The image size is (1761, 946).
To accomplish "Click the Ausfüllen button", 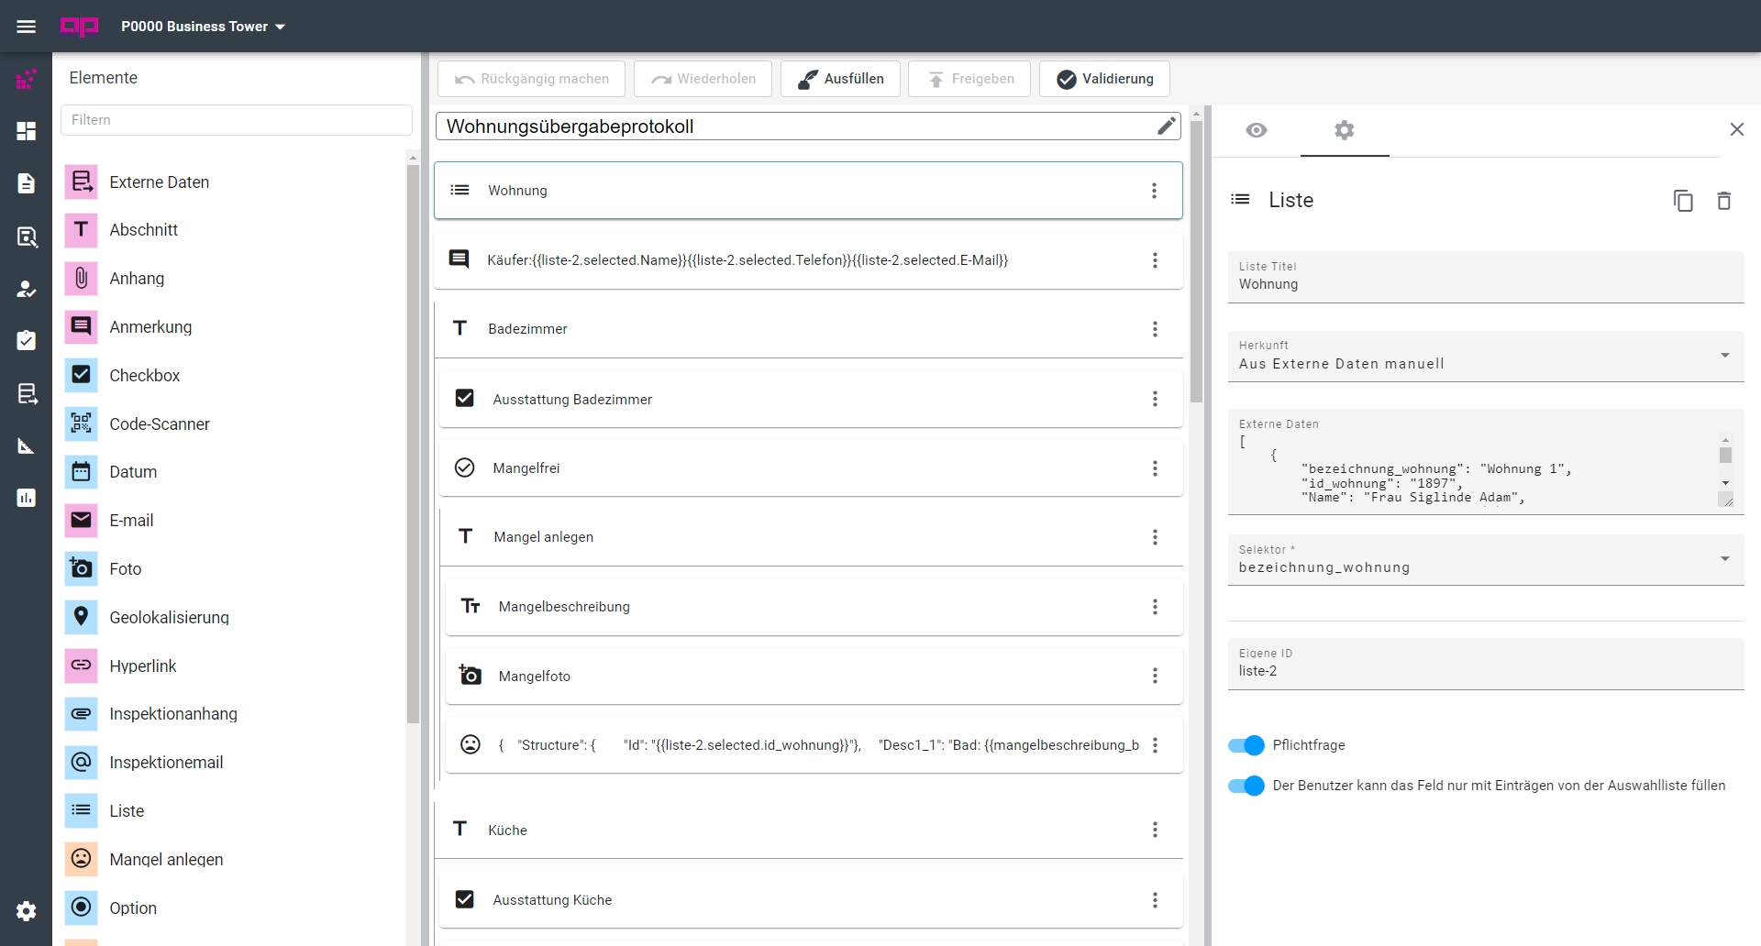I will (x=840, y=79).
